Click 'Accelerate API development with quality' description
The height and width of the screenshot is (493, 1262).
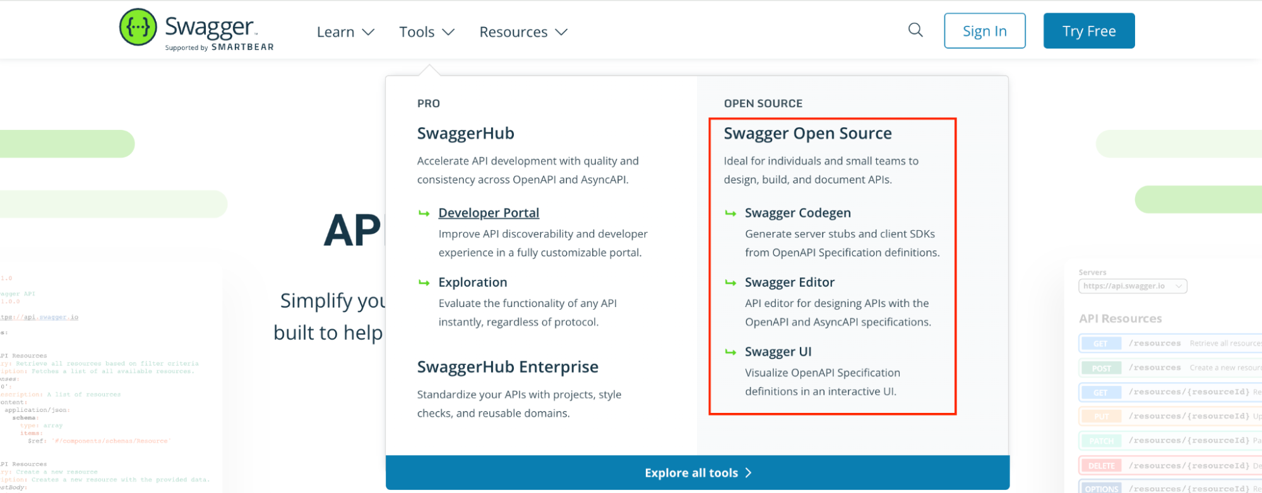click(x=528, y=170)
